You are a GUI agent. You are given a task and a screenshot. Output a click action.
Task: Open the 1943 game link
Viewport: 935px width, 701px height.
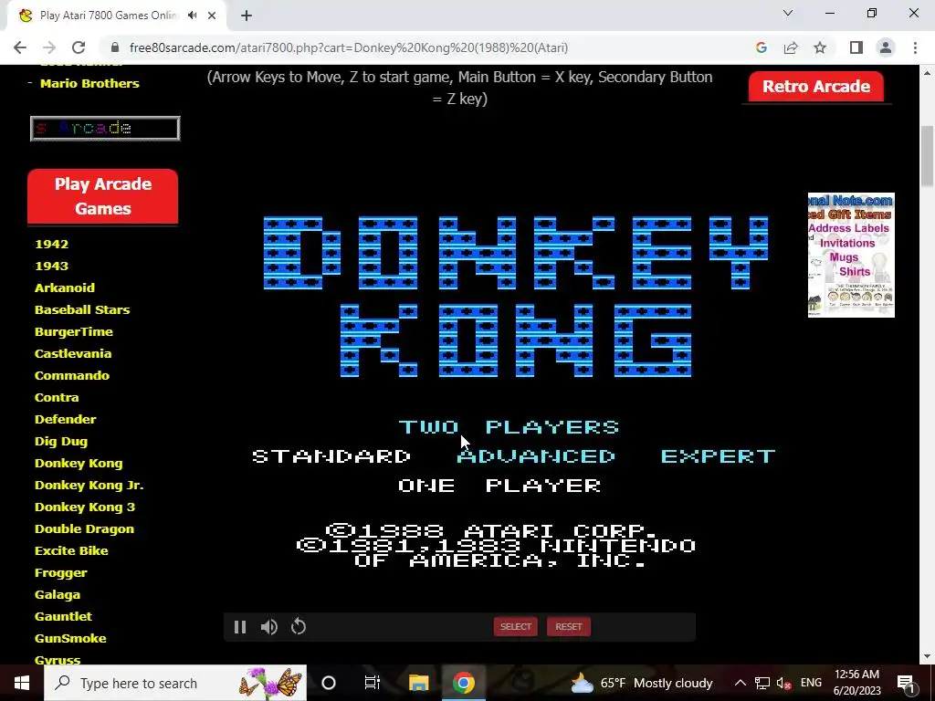(x=51, y=266)
